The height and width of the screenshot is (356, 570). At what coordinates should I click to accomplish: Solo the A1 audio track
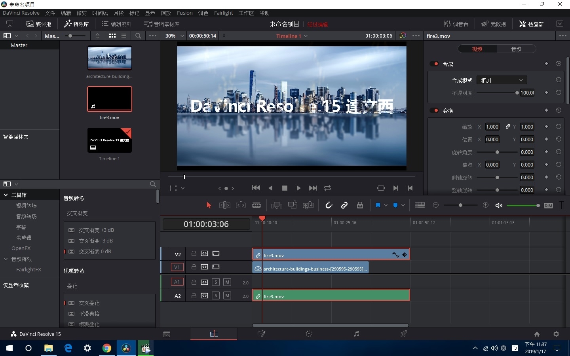pyautogui.click(x=216, y=282)
